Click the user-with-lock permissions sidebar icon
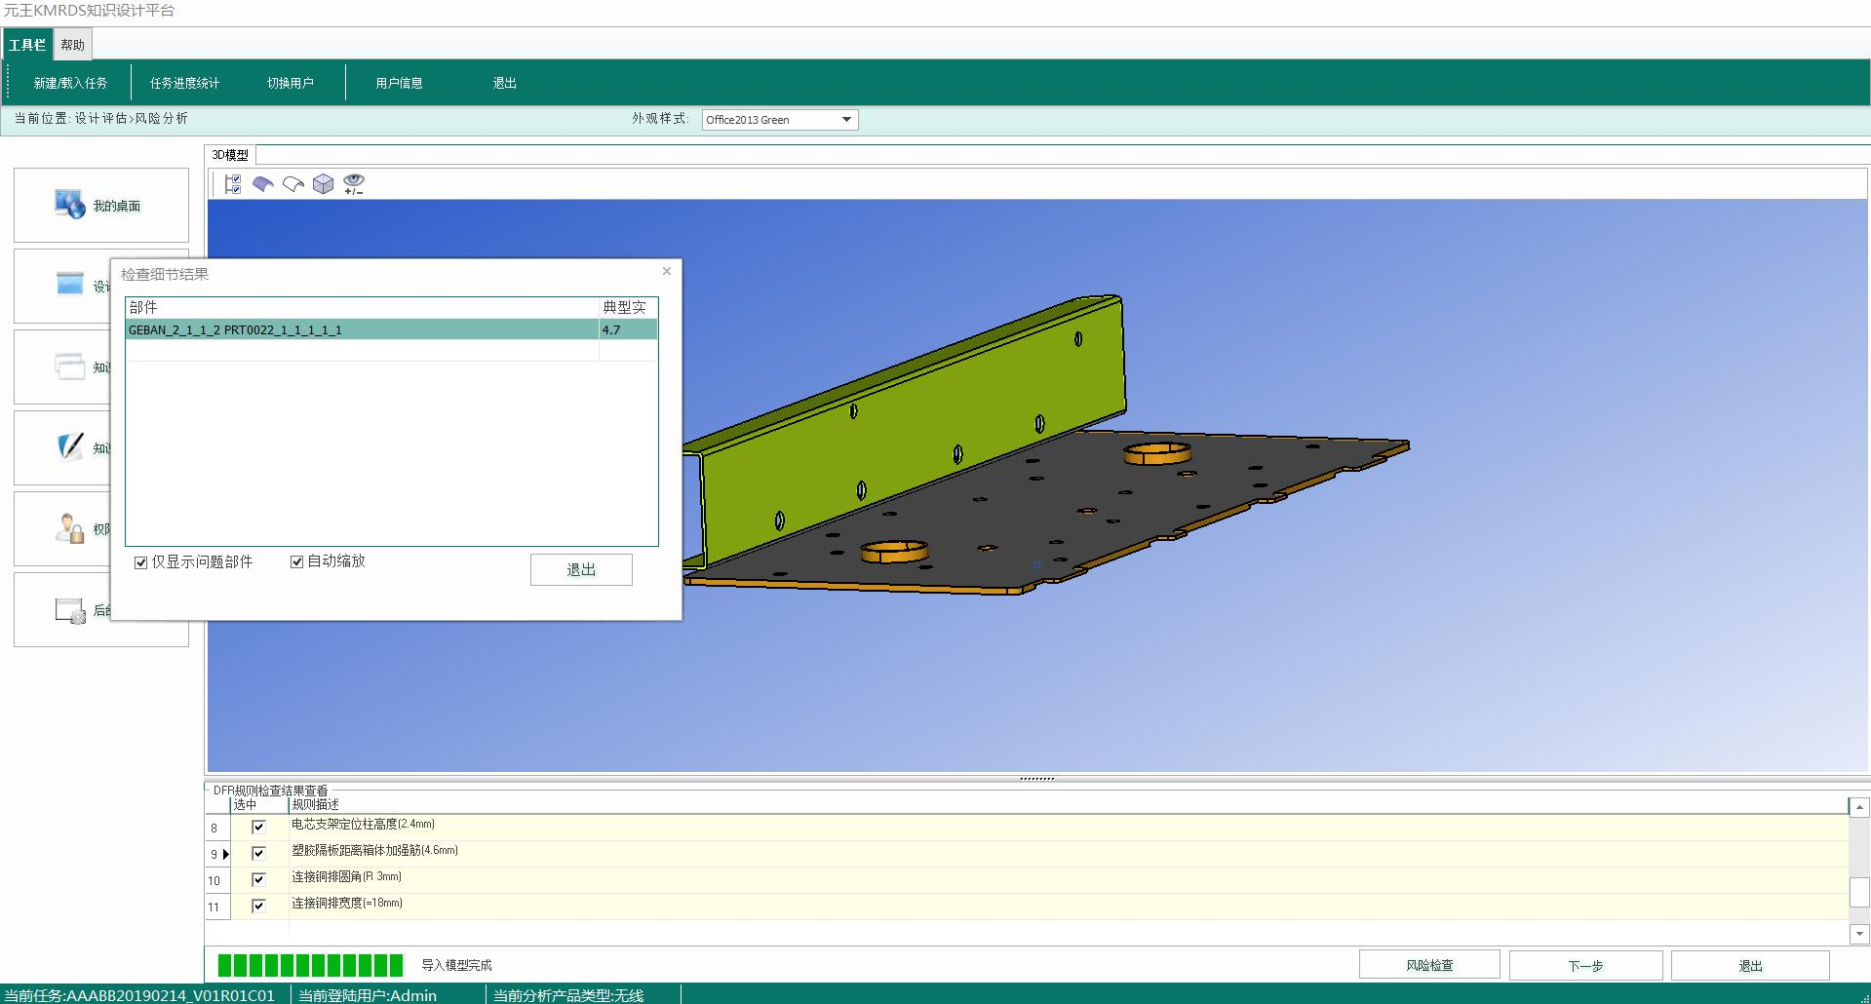The image size is (1871, 1004). 69,528
